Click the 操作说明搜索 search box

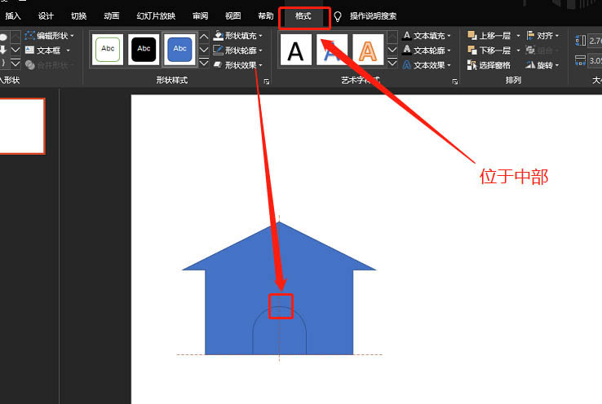click(x=373, y=16)
